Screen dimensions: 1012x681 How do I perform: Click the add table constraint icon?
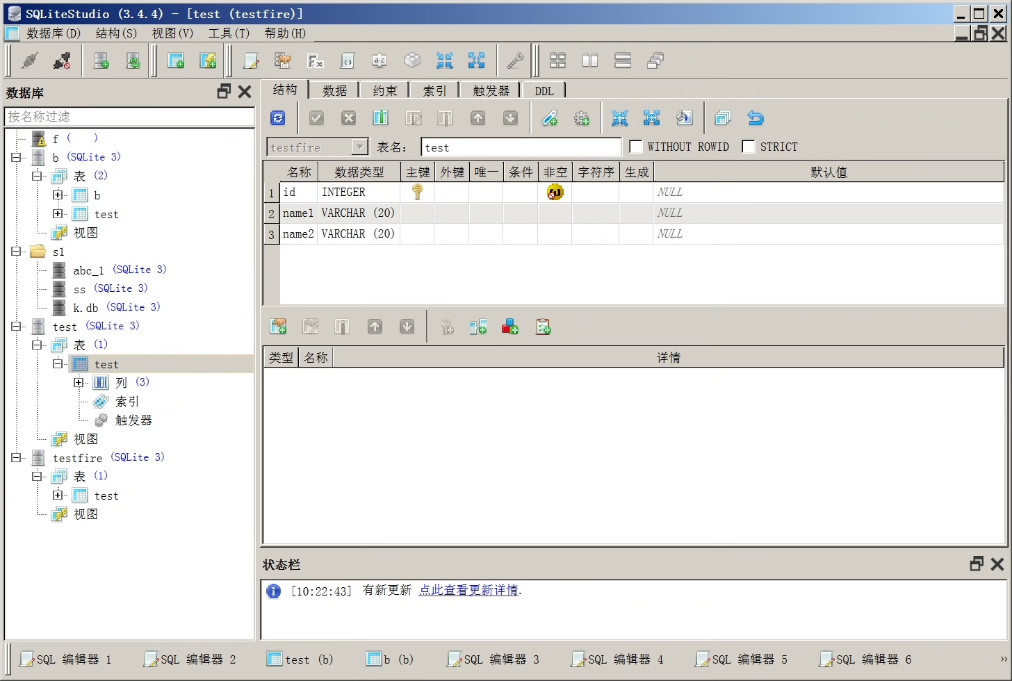278,327
